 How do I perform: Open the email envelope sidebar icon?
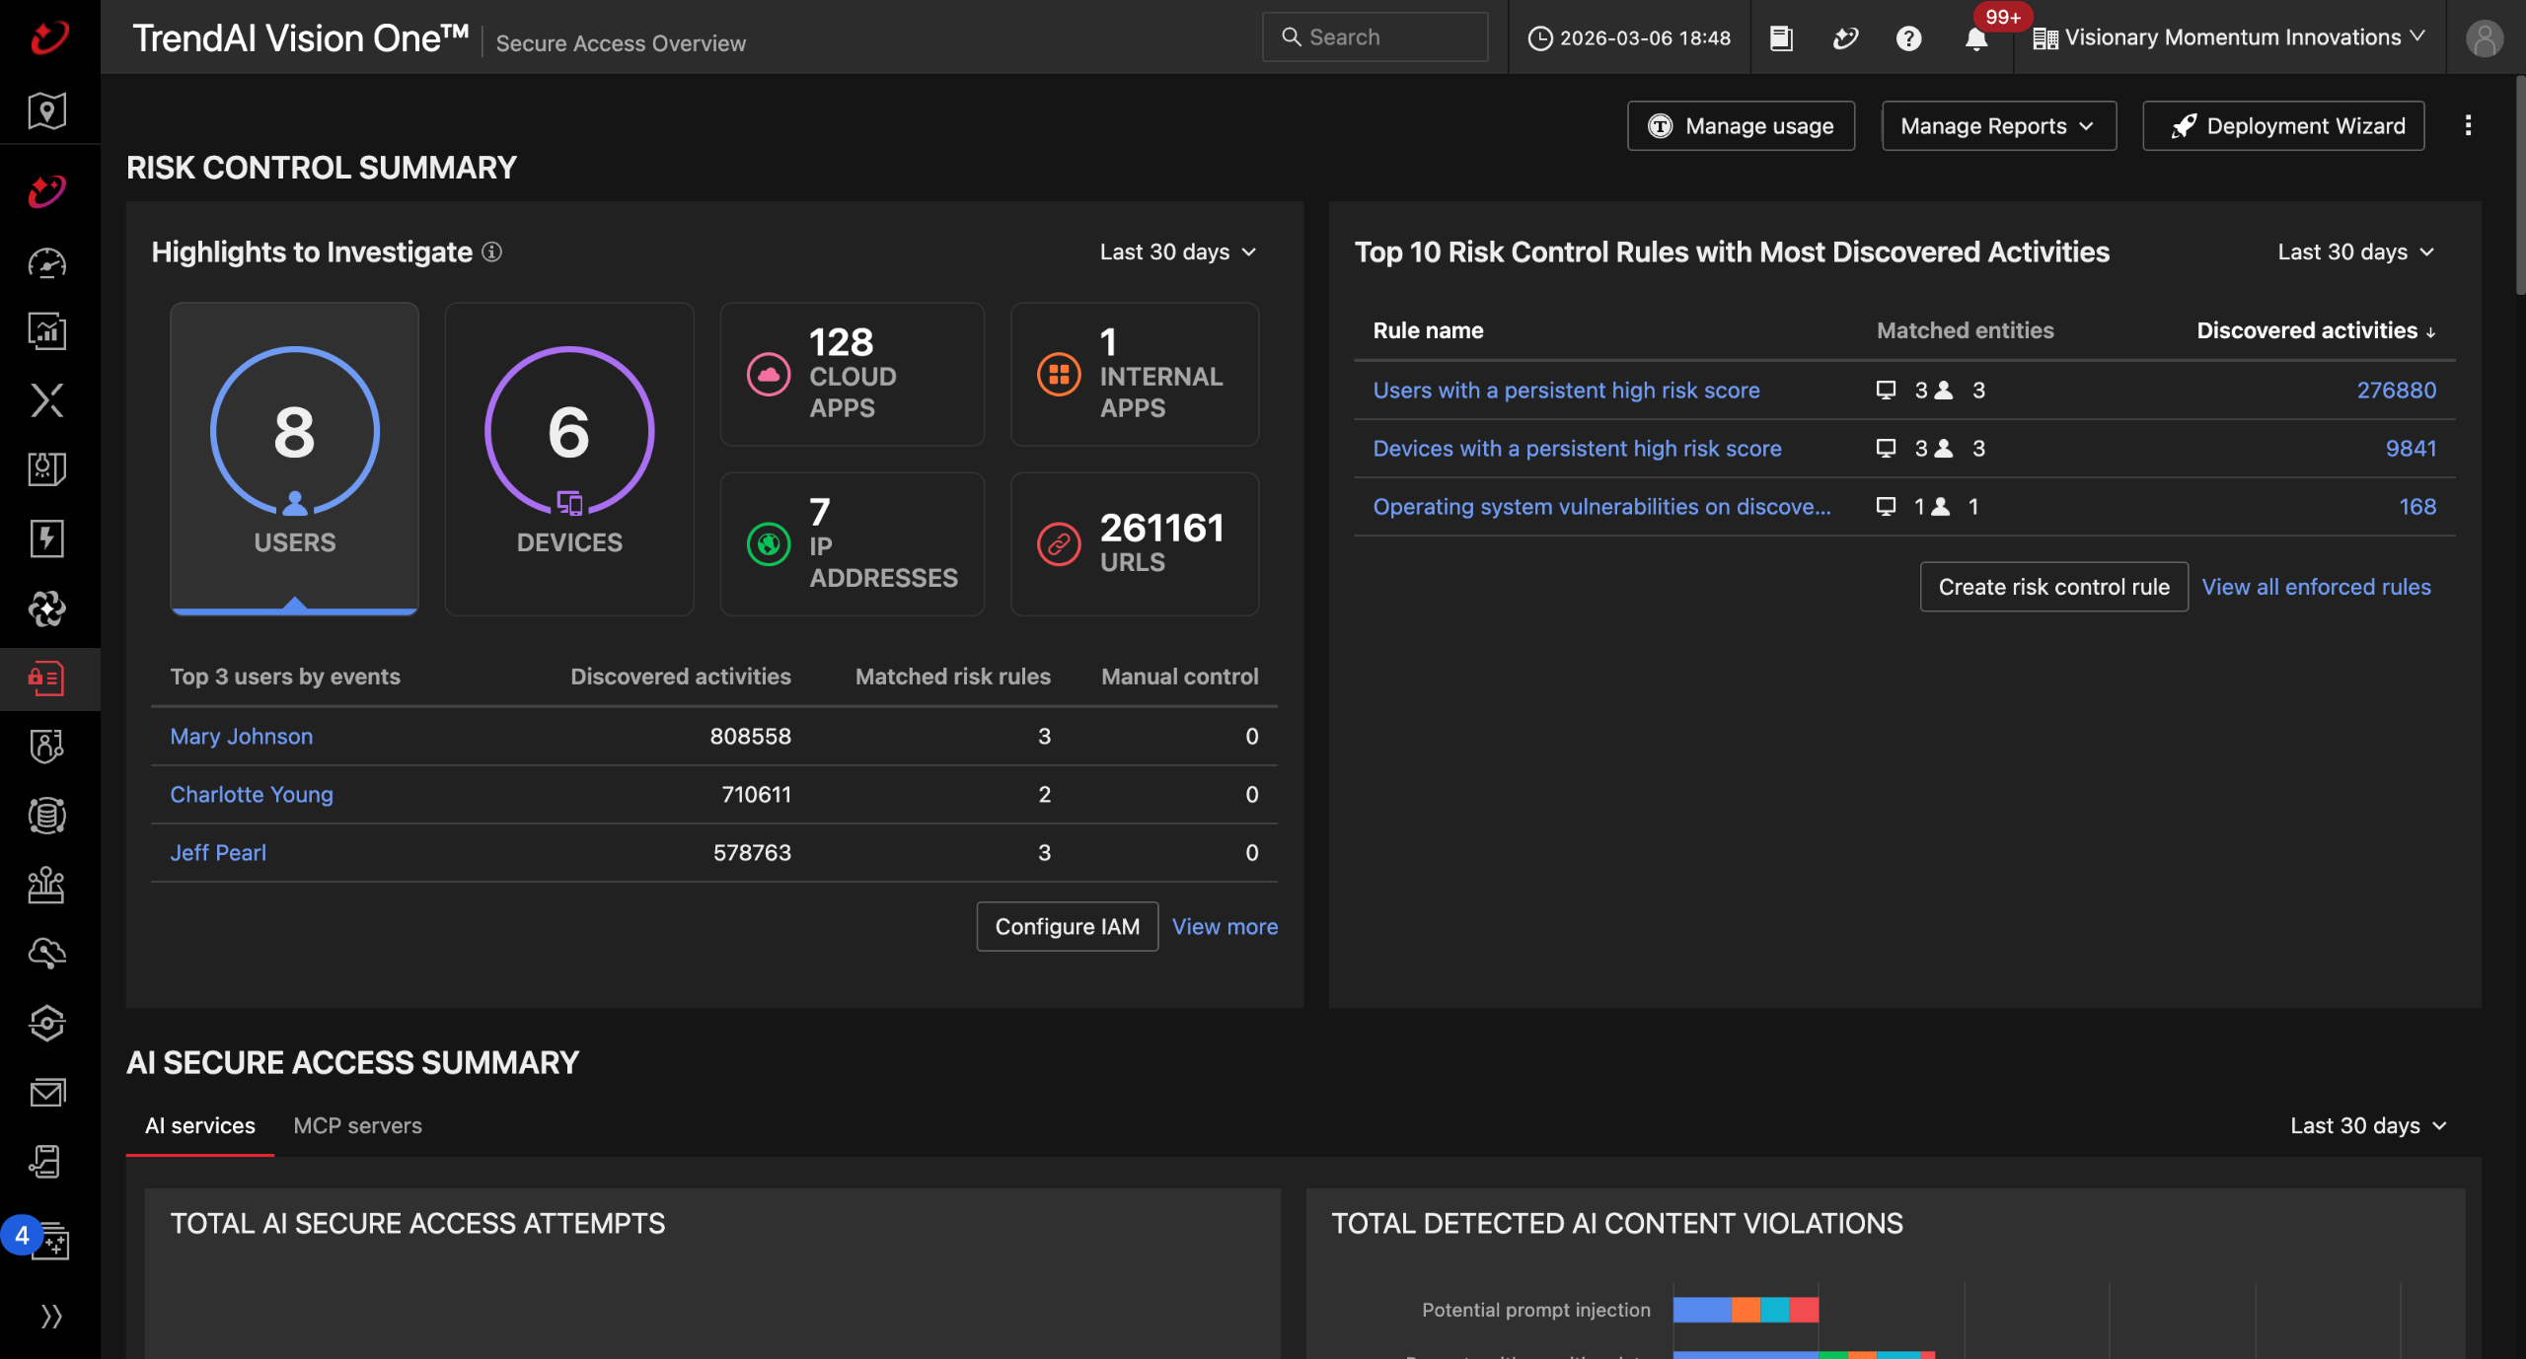[46, 1092]
